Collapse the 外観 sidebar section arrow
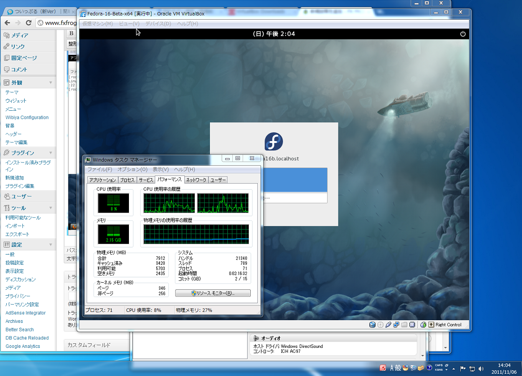The width and height of the screenshot is (522, 376). (51, 83)
